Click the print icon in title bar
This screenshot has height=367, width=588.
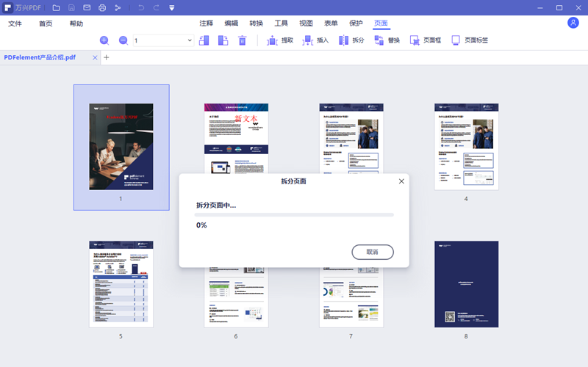[x=102, y=7]
